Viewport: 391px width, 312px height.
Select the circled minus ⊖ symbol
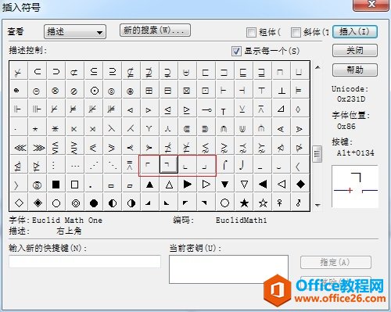click(x=38, y=90)
